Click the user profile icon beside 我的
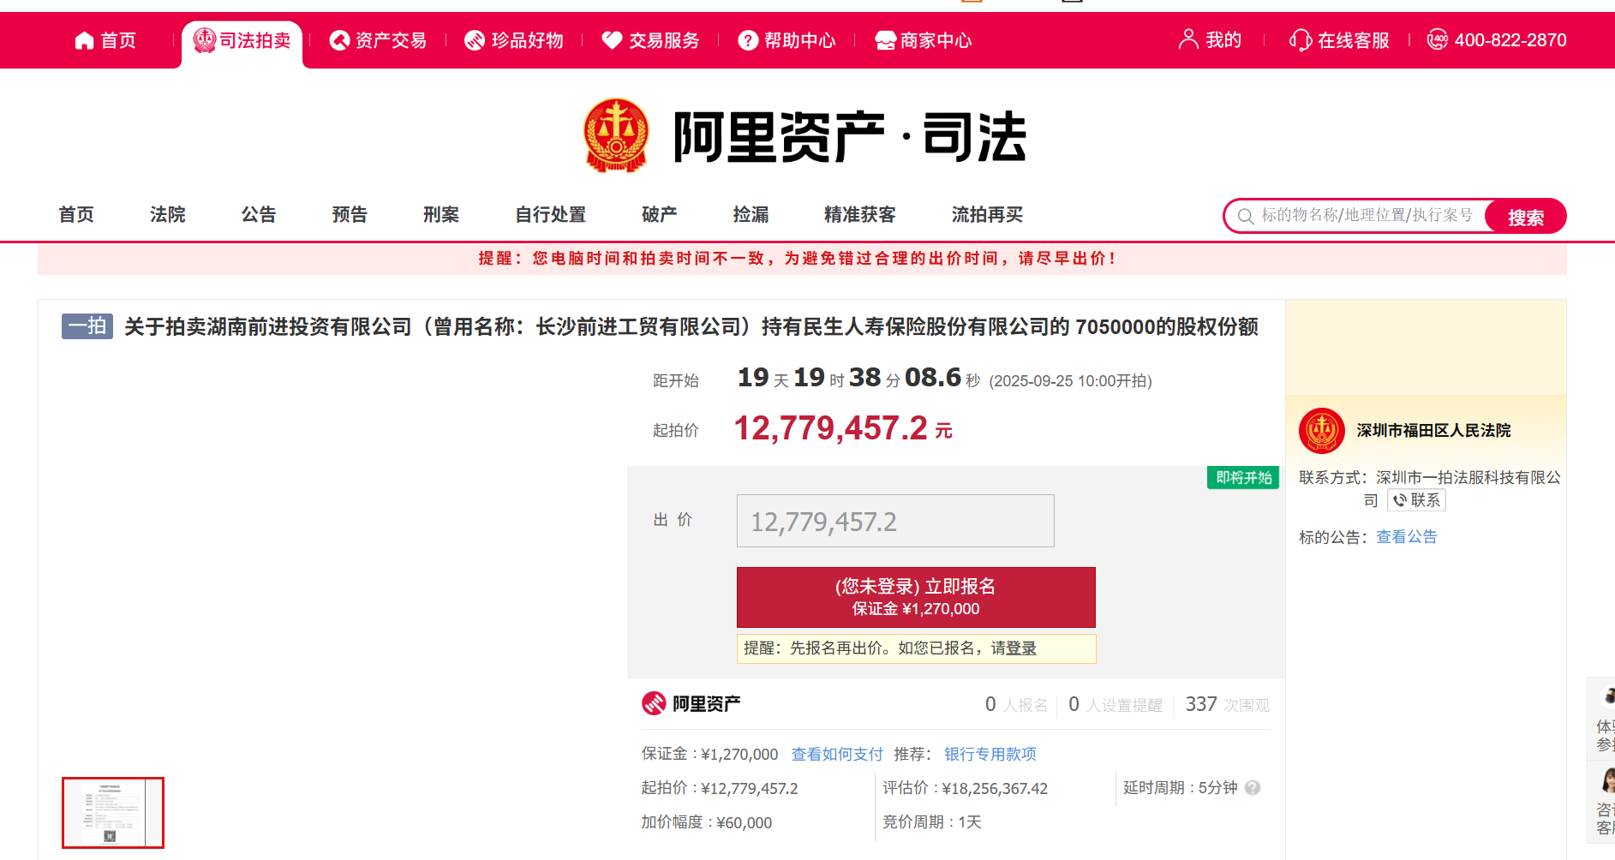Screen dimensions: 1615x860 point(1188,39)
